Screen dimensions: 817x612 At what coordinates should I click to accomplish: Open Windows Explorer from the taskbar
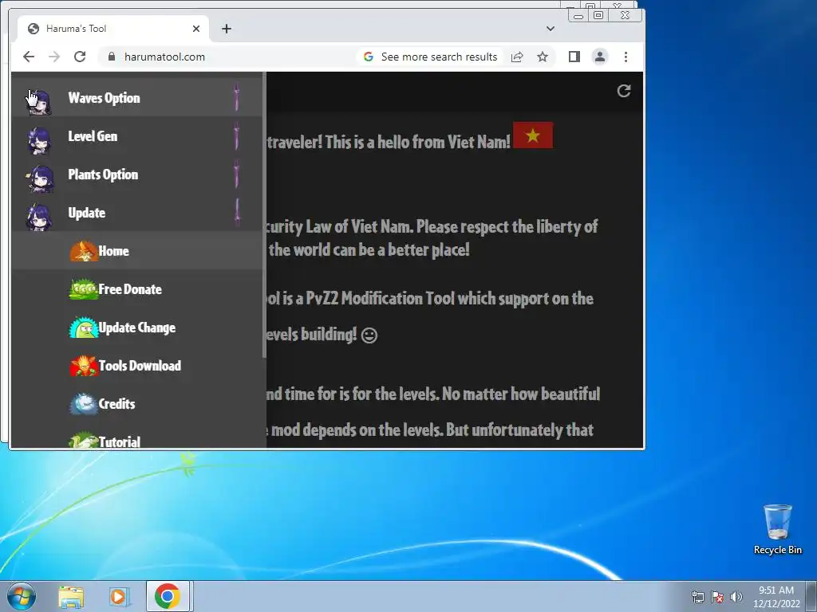[71, 597]
